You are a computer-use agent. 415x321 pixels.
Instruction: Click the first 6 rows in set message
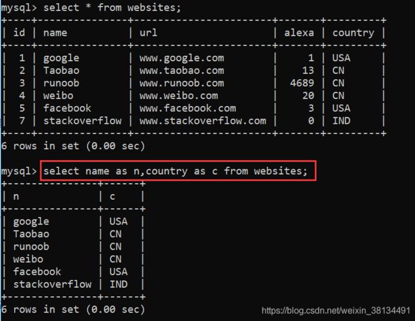(x=73, y=146)
